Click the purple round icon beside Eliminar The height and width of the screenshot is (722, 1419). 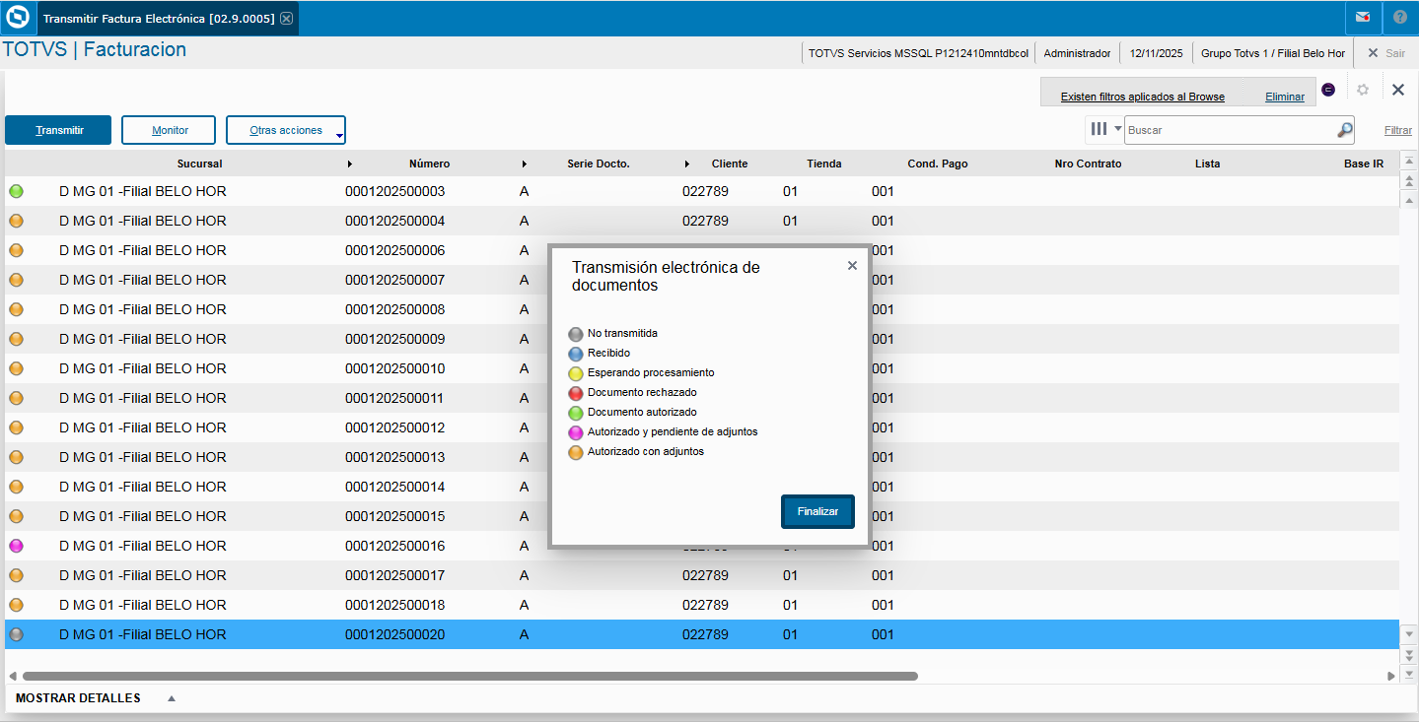(1328, 90)
